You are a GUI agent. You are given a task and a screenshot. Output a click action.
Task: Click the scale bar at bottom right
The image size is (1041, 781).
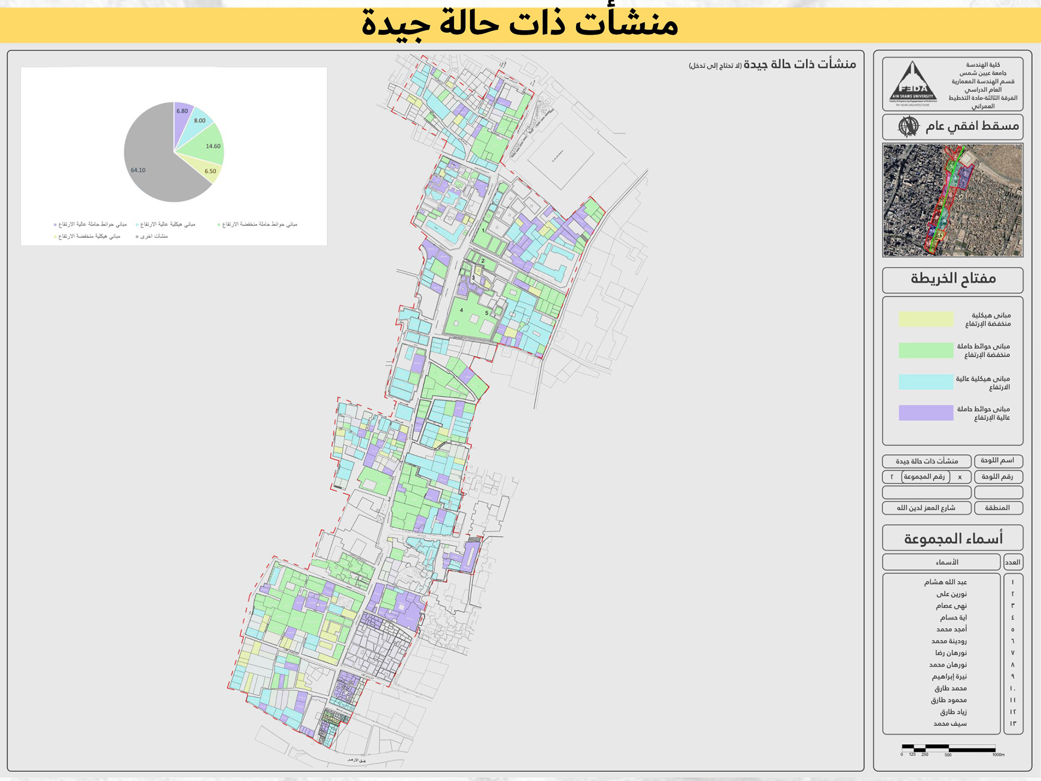click(x=949, y=749)
